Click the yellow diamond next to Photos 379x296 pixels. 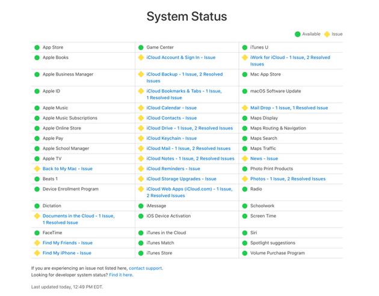[x=245, y=179]
